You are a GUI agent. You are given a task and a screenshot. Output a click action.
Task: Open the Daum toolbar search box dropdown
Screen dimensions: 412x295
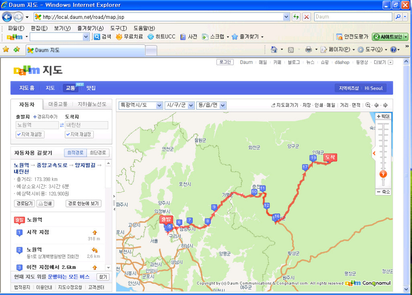tap(86, 37)
